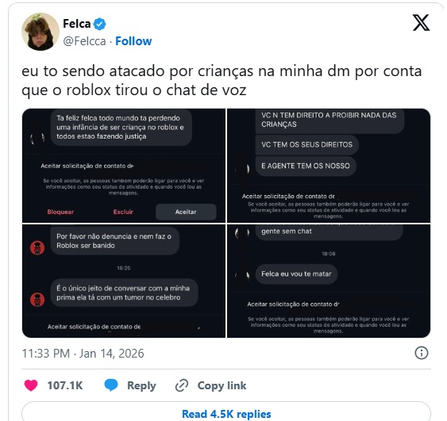Screen dimensions: 447x421
Task: Open Read 4.5K replies
Action: pyautogui.click(x=226, y=412)
